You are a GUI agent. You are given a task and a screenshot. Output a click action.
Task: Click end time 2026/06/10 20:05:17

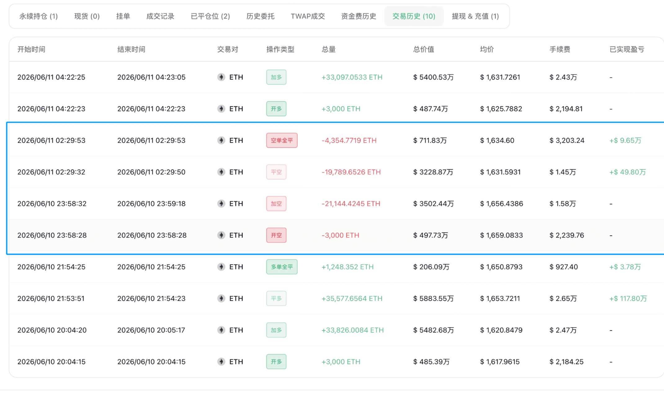151,330
